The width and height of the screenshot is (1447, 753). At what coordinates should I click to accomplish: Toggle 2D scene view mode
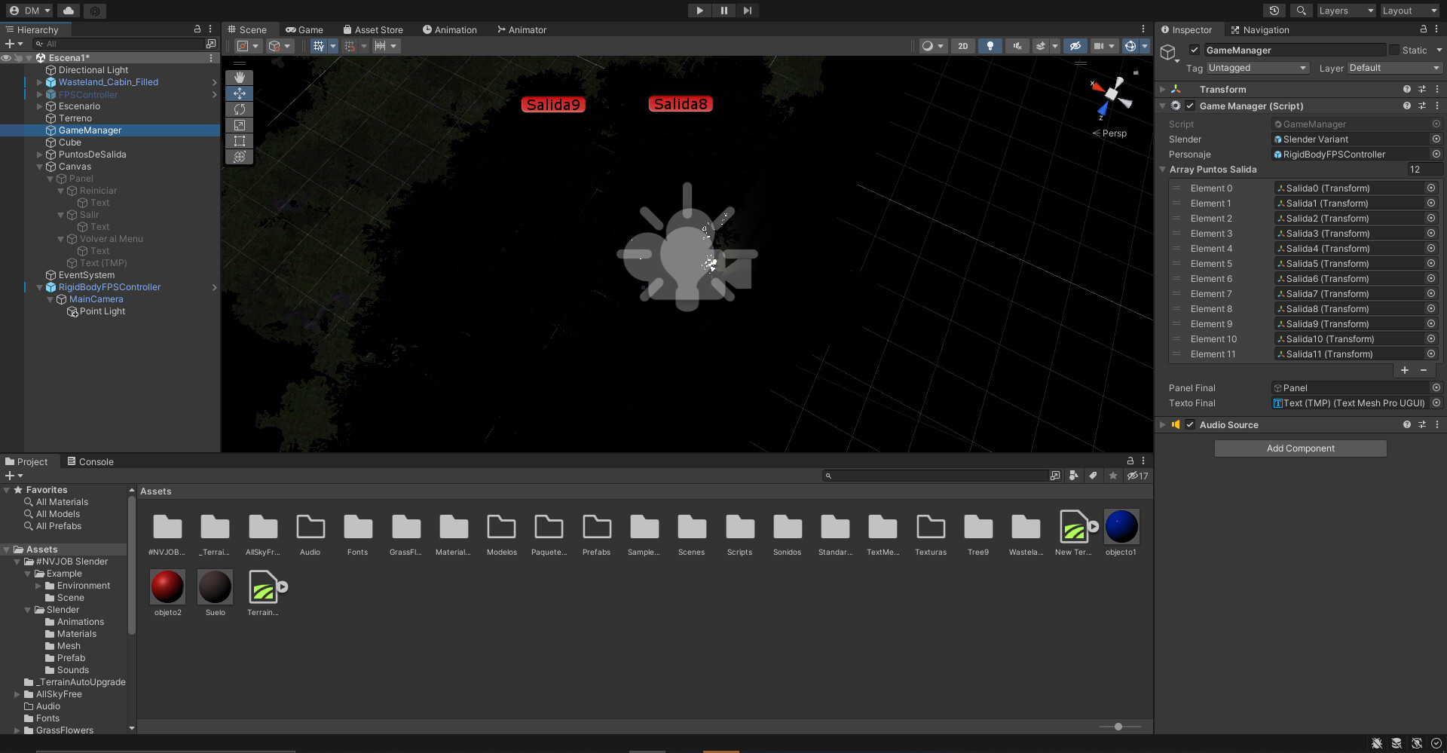pos(962,46)
